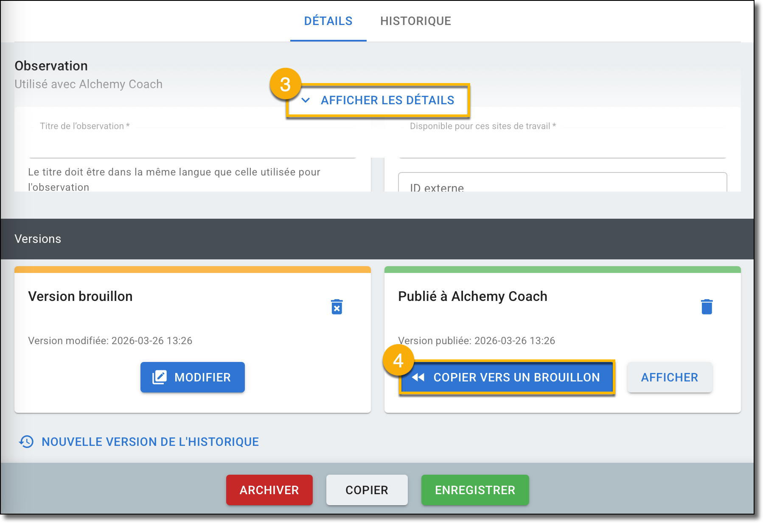Screen dimensions: 763x523
Task: Open the Disponible pour ces sites de travail dropdown
Action: click(562, 144)
